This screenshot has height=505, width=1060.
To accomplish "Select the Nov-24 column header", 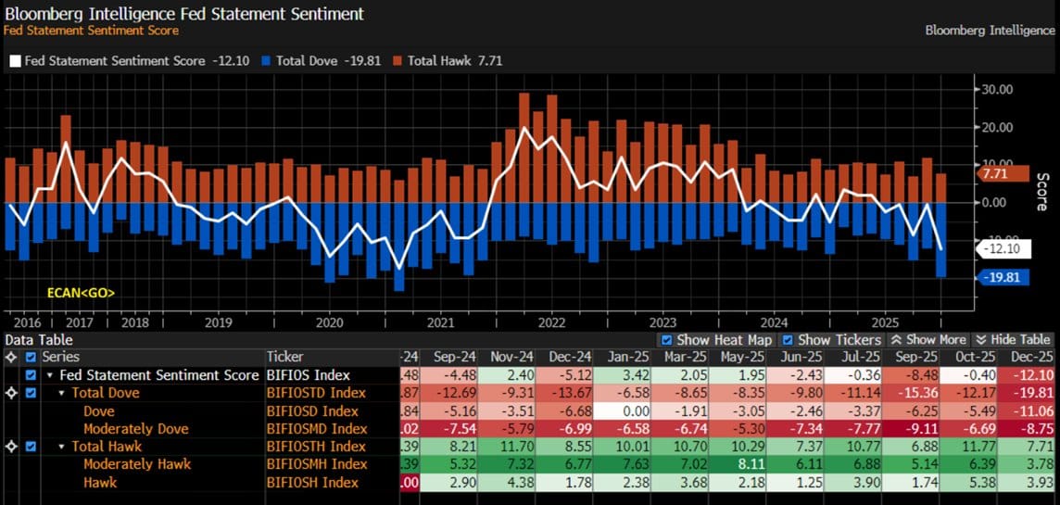I will click(x=506, y=357).
